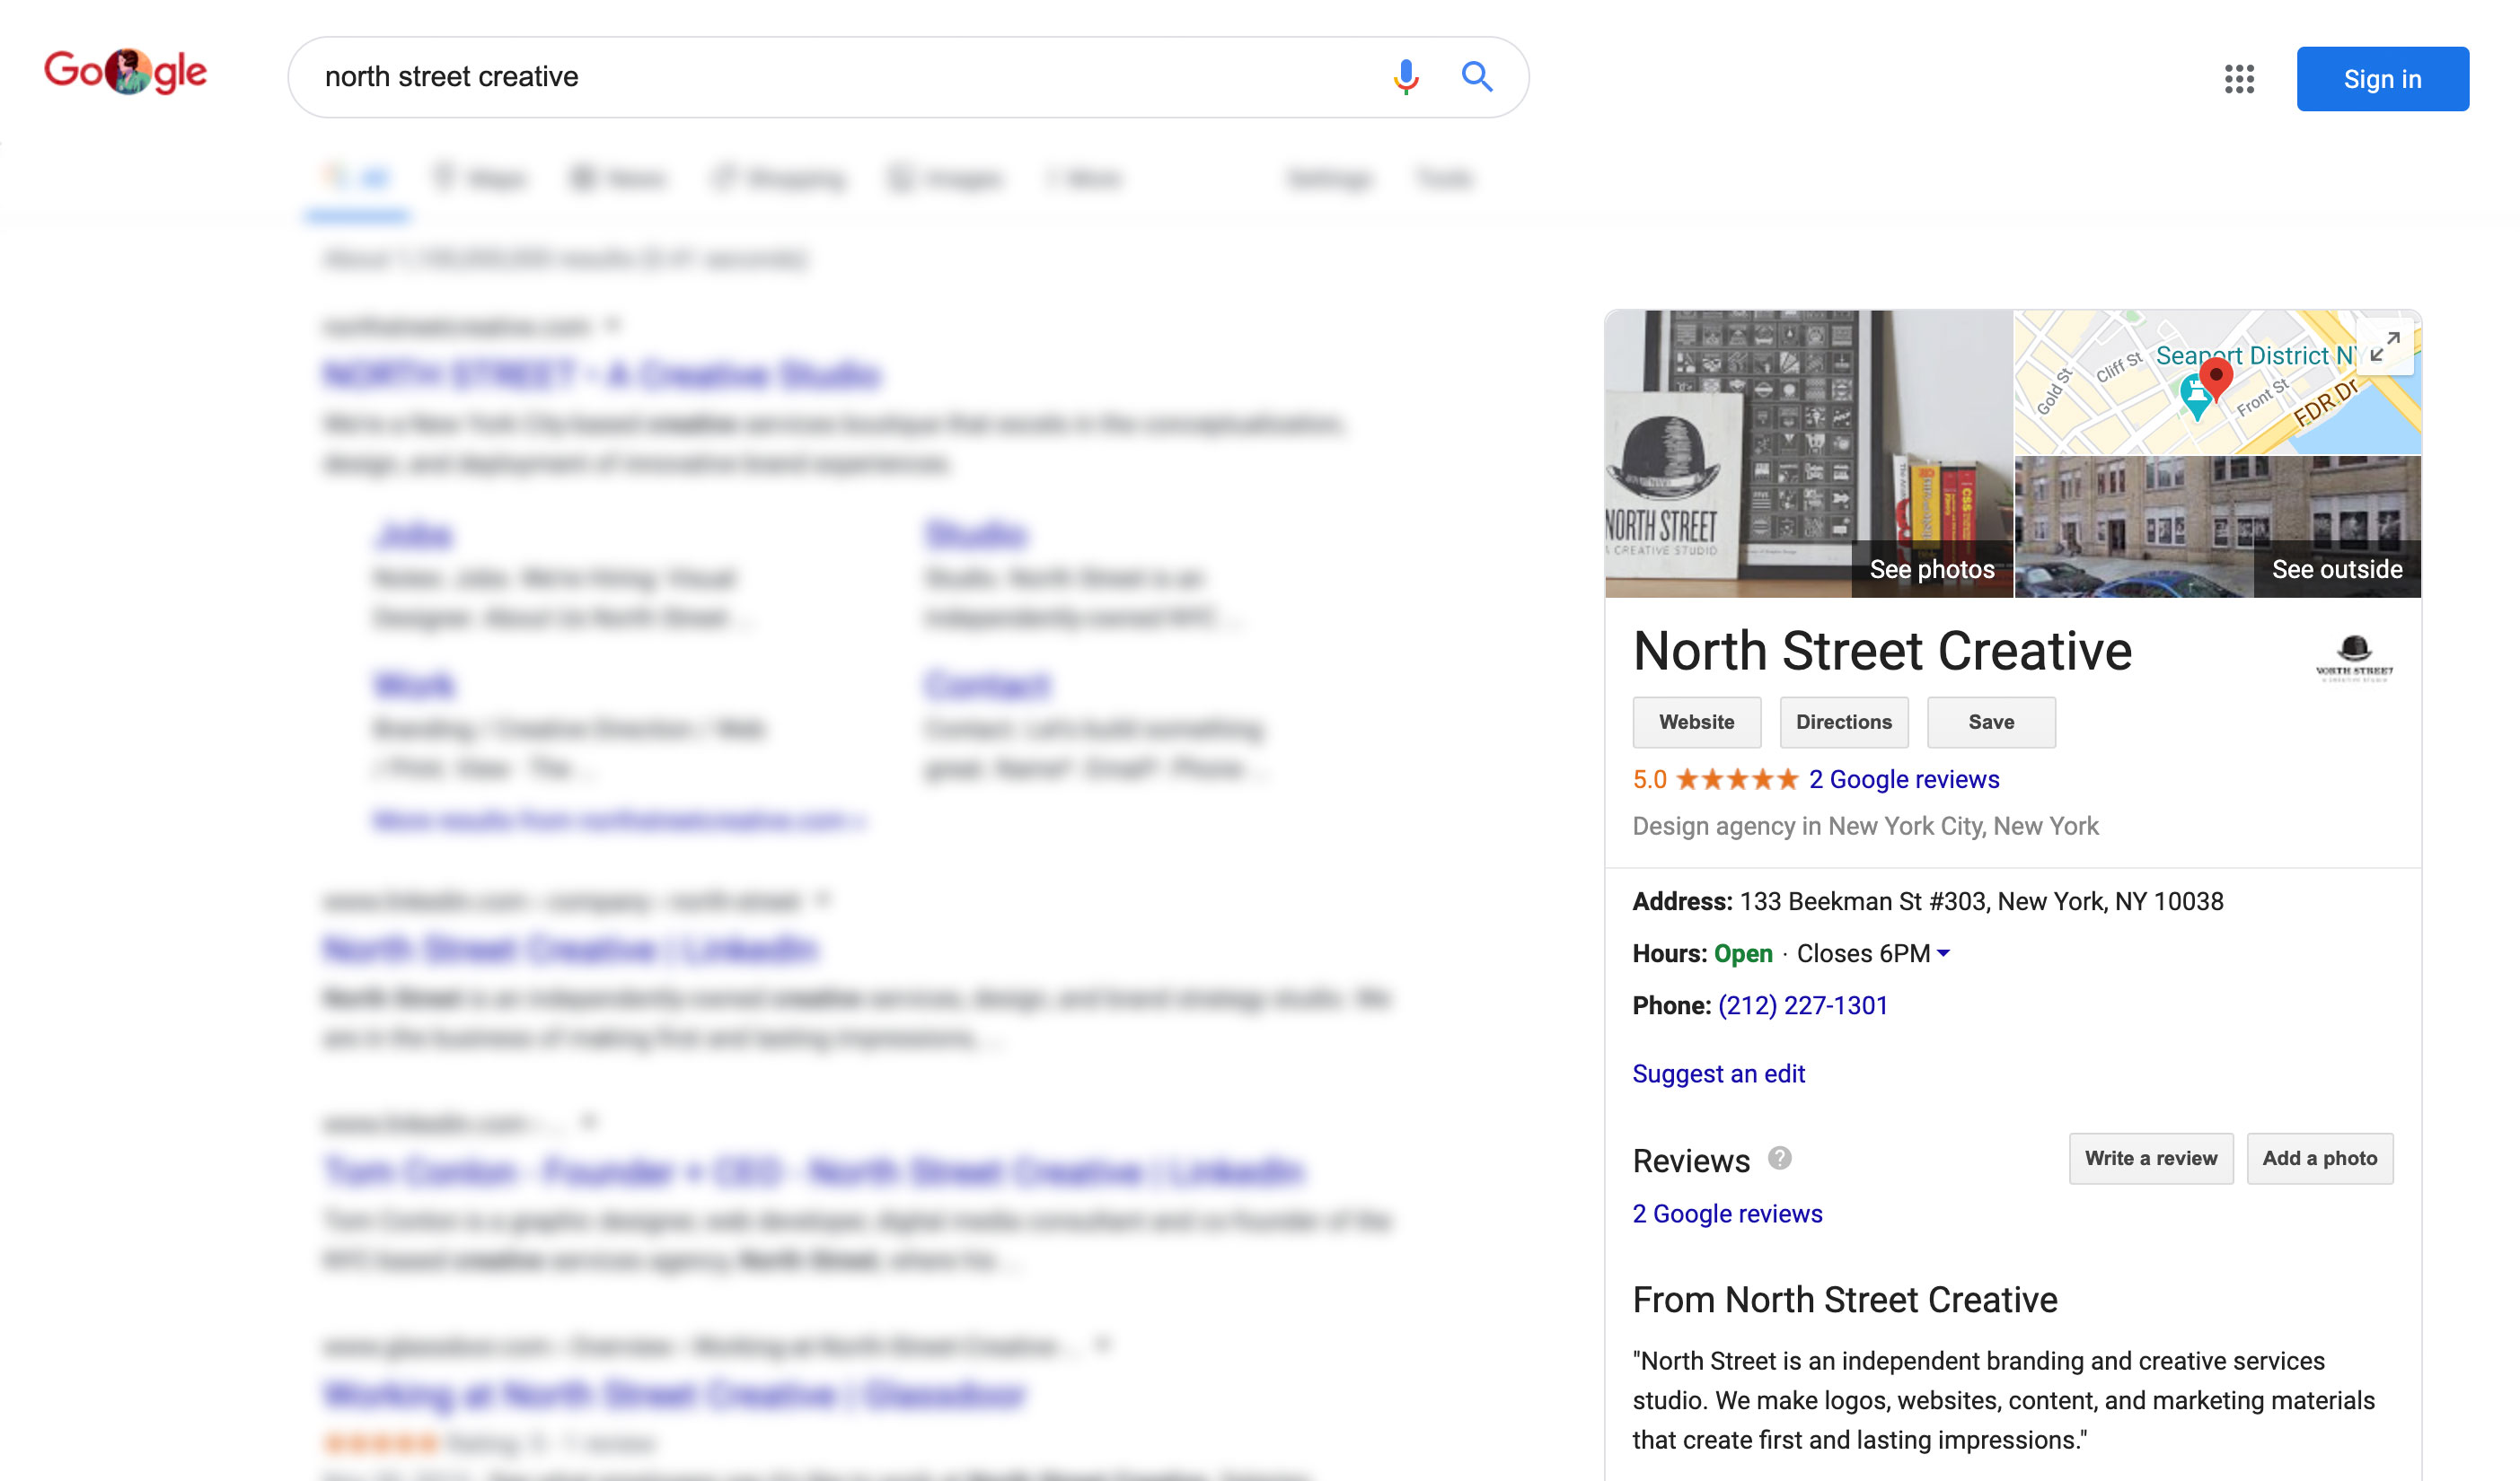Open Tom Conlon Founder LinkedIn result
The width and height of the screenshot is (2520, 1481).
coord(814,1171)
